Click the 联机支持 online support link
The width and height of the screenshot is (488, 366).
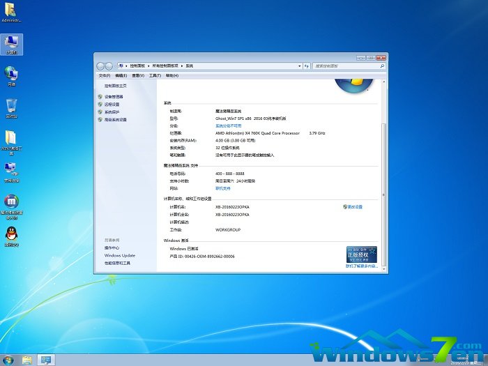[223, 188]
